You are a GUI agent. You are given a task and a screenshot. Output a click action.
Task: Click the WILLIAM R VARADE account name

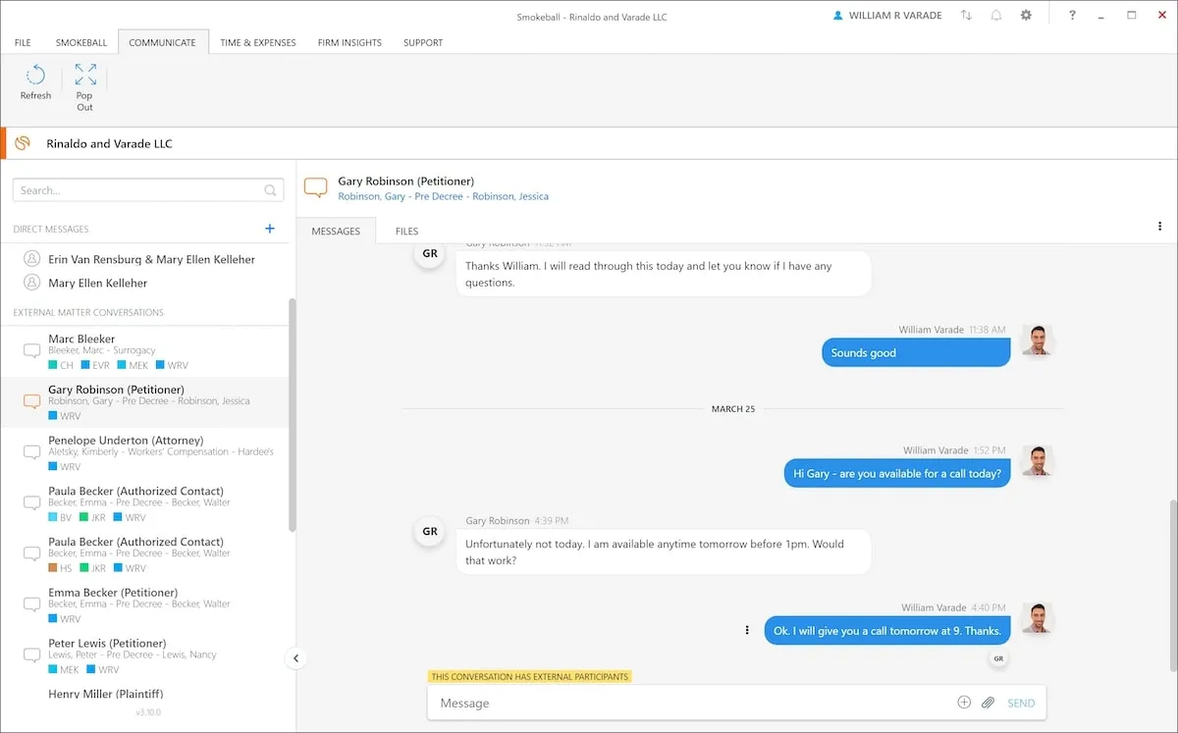894,16
